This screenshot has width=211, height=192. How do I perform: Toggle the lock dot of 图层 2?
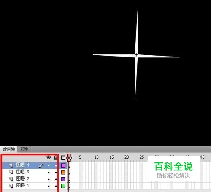tap(56, 179)
